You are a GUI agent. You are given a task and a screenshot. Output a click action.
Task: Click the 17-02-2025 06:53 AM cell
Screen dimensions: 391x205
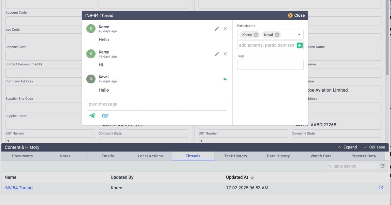click(299, 188)
